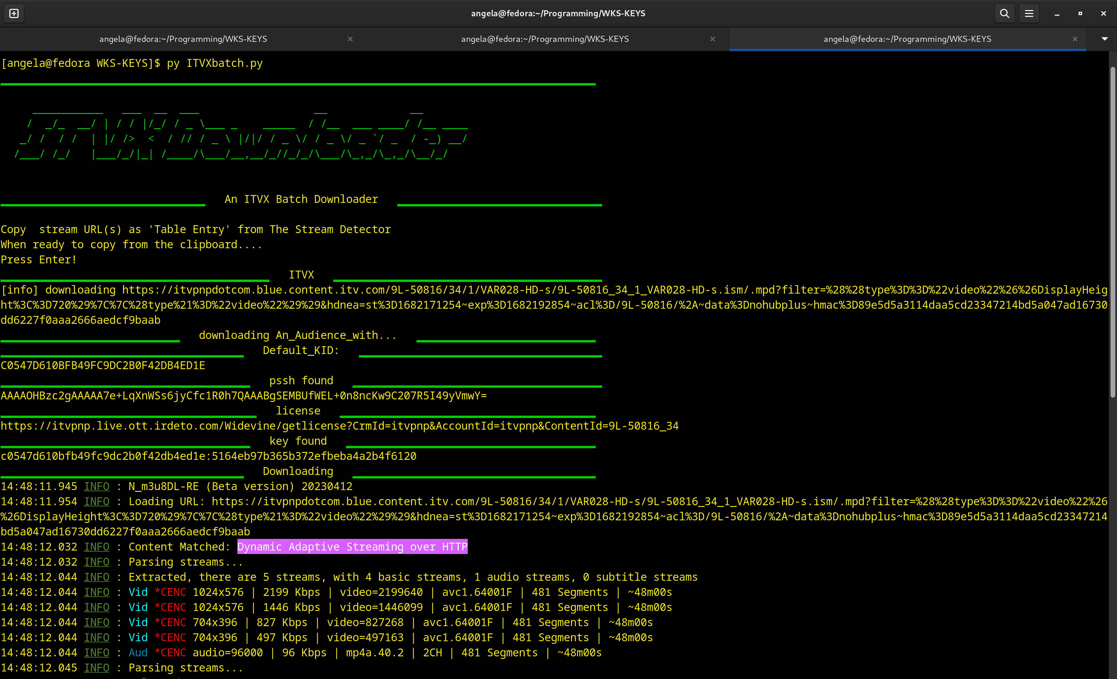
Task: Click the pssh base64 string
Action: 243,395
